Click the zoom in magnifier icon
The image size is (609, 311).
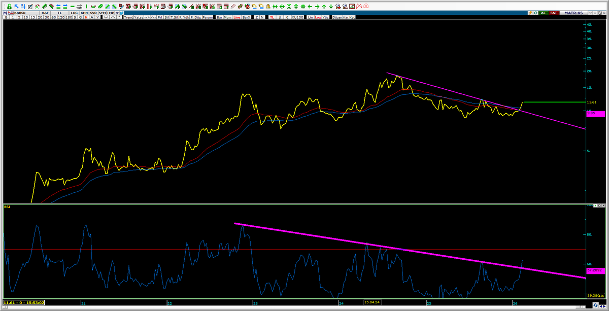pos(337,7)
